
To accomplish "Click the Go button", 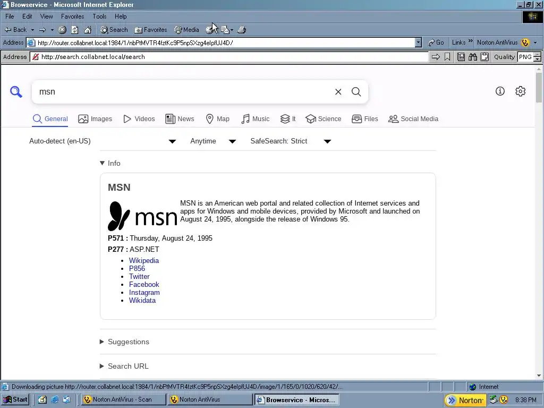I will click(436, 42).
